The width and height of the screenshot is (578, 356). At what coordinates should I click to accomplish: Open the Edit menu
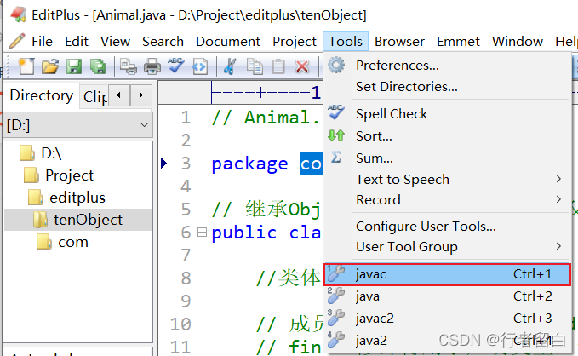tap(77, 42)
